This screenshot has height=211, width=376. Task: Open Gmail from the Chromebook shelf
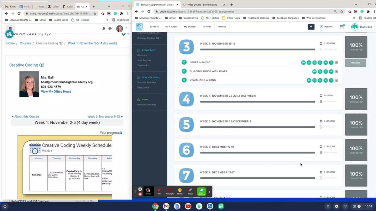(166, 206)
